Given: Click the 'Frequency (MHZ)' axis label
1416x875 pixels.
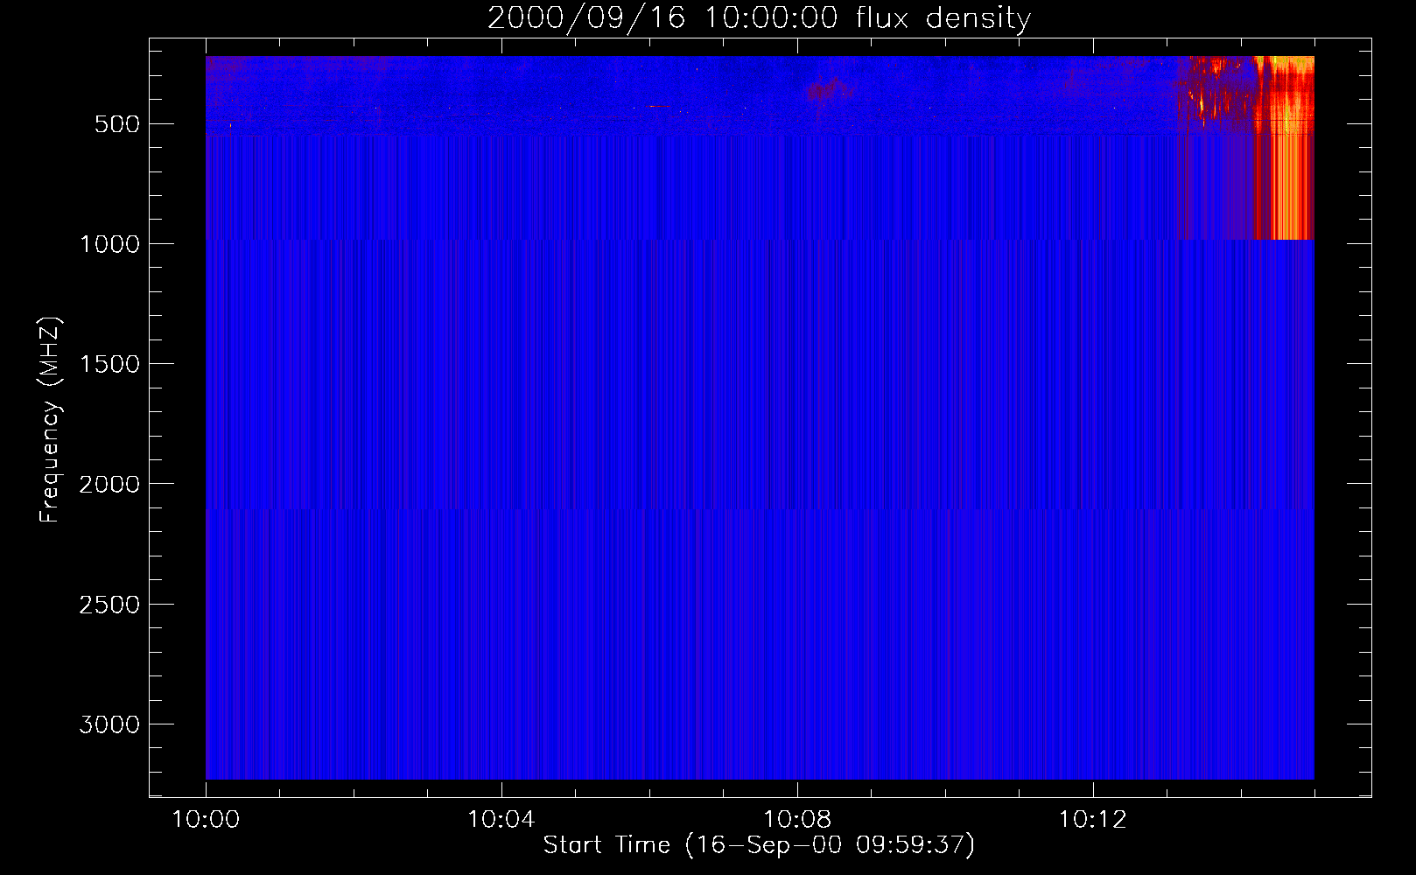Looking at the screenshot, I should [x=51, y=419].
